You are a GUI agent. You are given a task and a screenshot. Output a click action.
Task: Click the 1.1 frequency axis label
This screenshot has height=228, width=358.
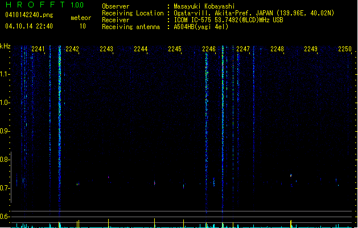(x=5, y=74)
